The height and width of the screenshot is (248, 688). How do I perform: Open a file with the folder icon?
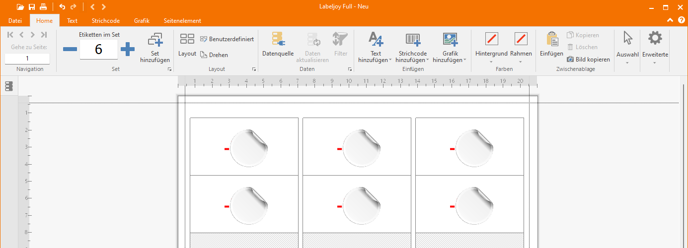[x=20, y=7]
